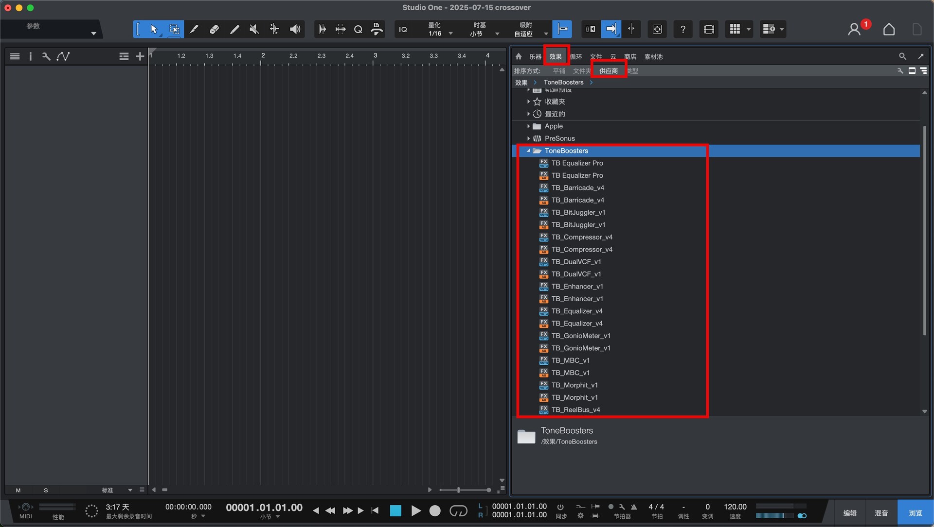
Task: Open track wrench options
Action: click(x=46, y=56)
